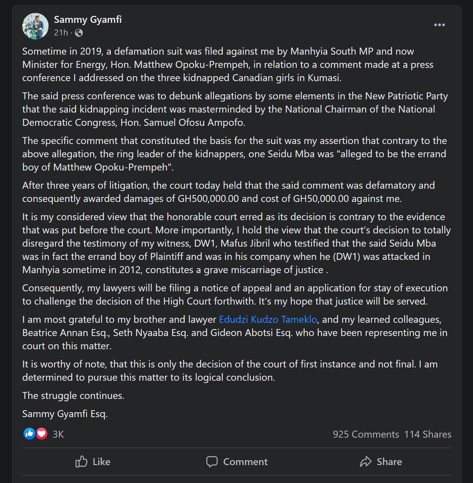View the 3K reactions count

click(x=58, y=434)
